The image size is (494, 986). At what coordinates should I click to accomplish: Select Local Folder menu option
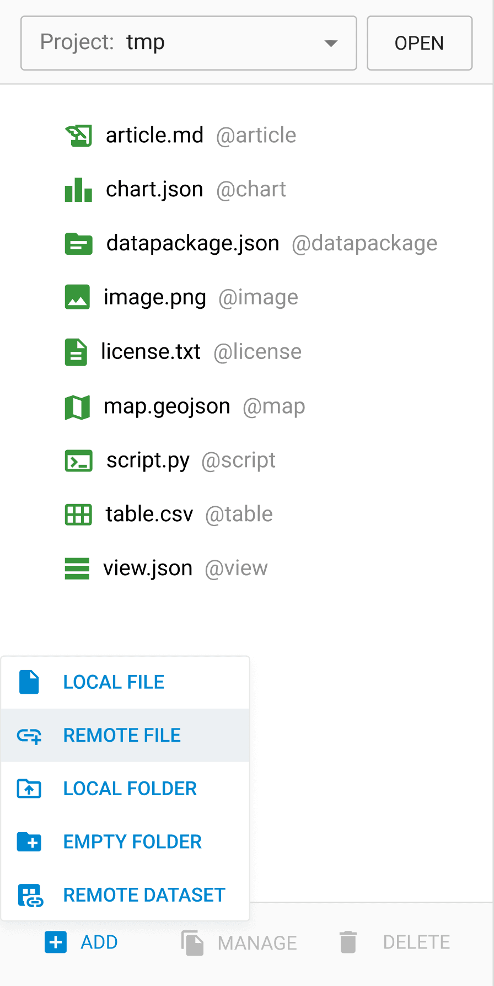(125, 789)
